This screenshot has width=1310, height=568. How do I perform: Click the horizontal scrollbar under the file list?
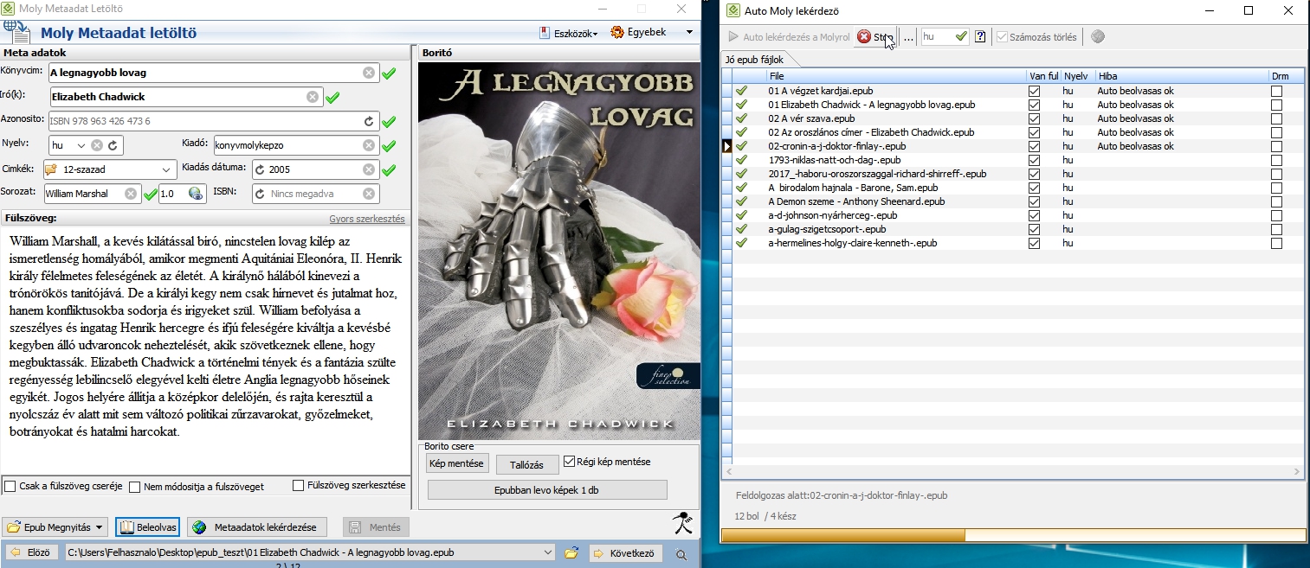1013,472
